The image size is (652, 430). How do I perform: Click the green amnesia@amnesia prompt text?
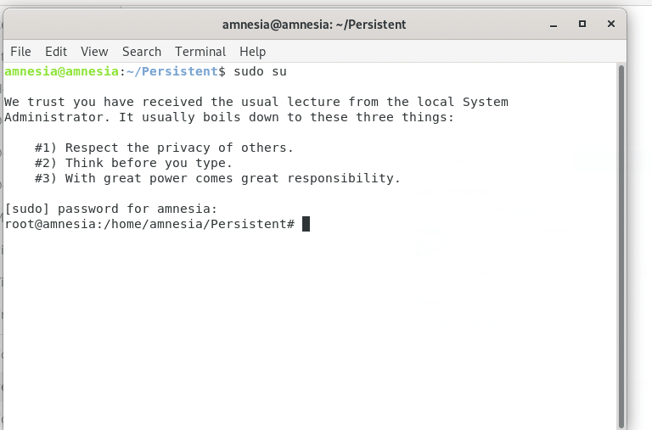[61, 71]
